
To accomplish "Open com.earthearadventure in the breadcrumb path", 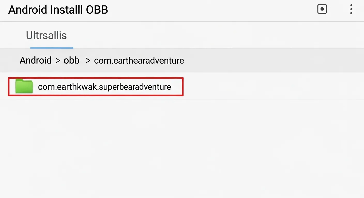I will click(139, 60).
